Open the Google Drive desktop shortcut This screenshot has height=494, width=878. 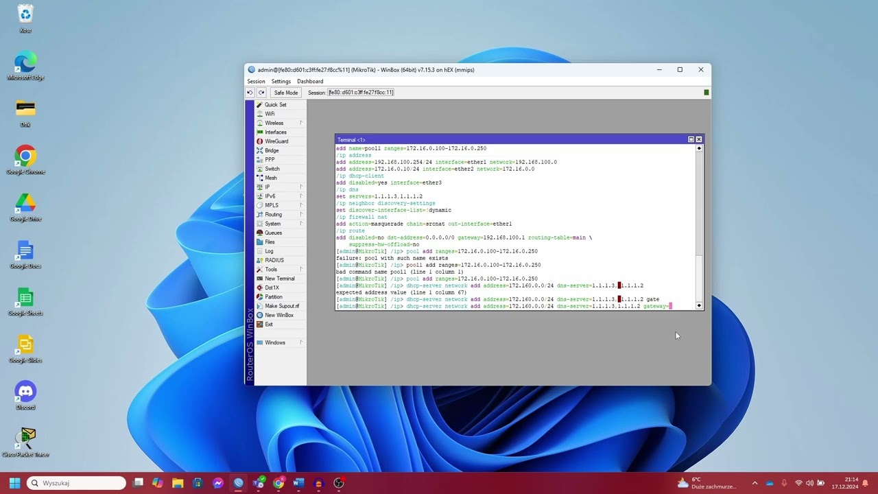pyautogui.click(x=25, y=207)
